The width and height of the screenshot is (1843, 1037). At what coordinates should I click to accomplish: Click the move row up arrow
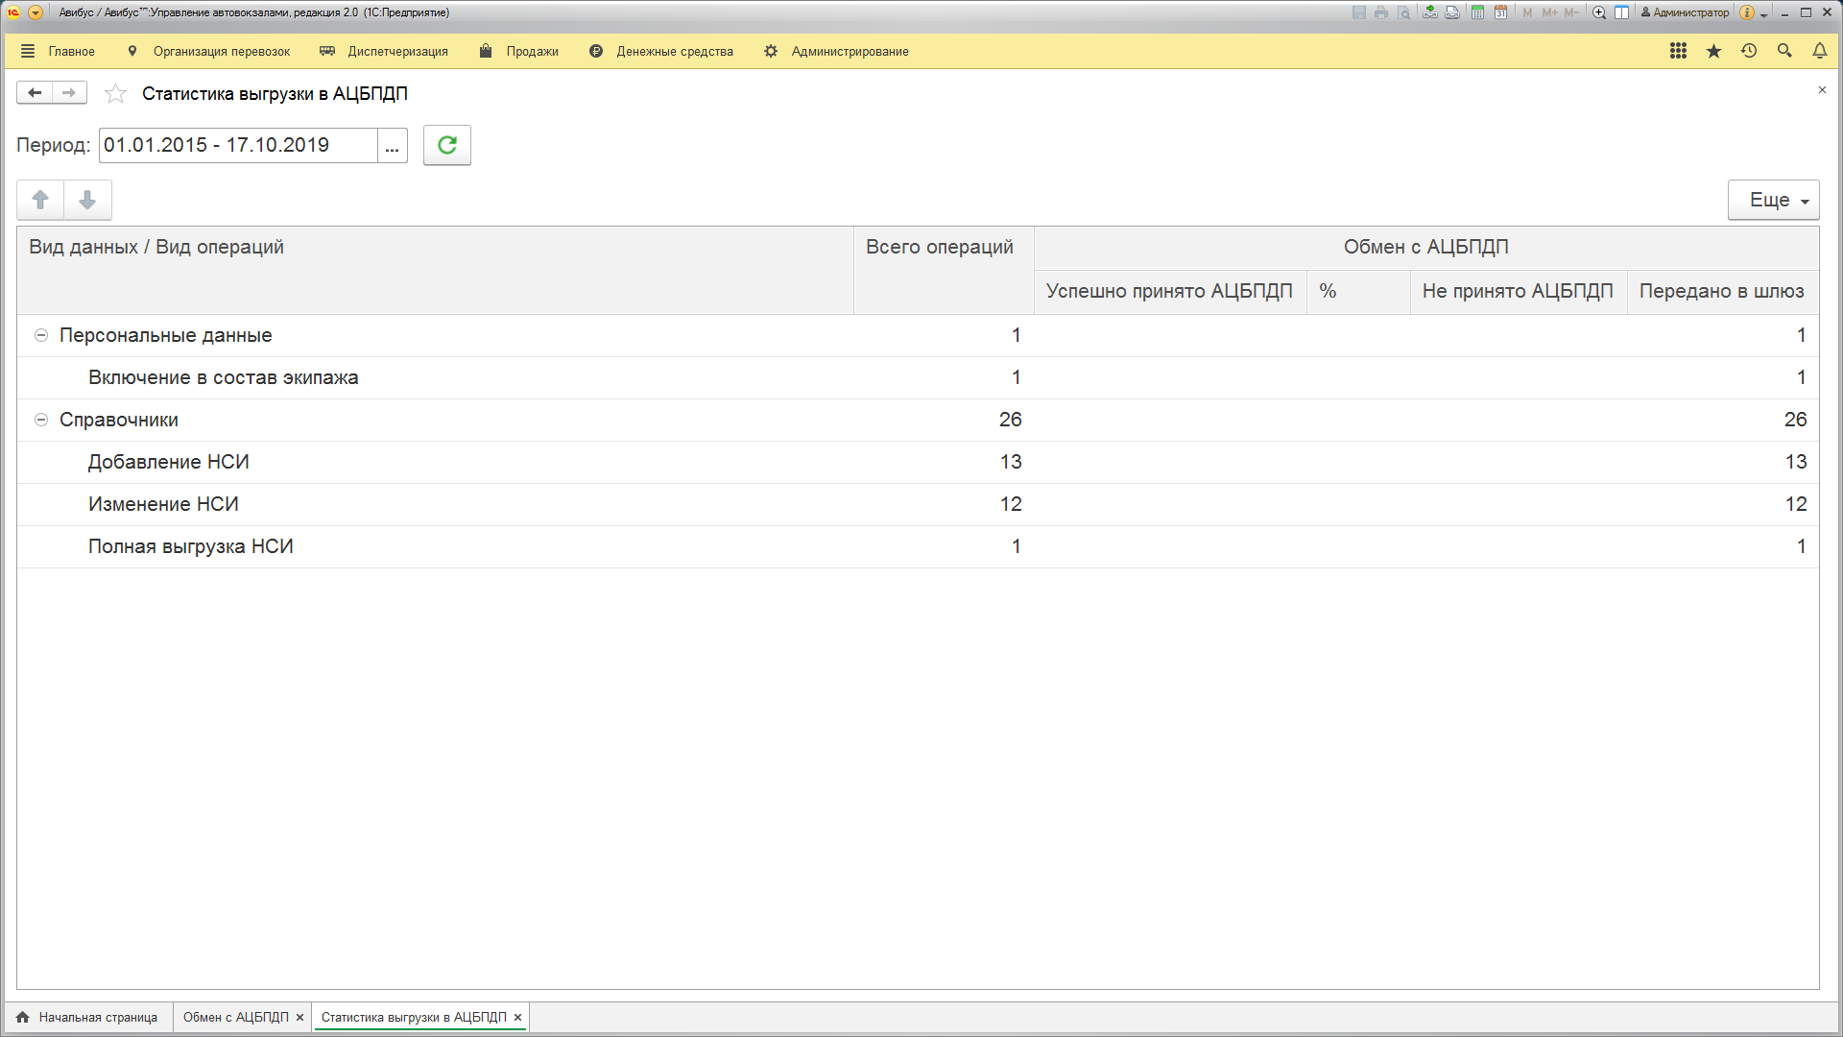[x=40, y=200]
